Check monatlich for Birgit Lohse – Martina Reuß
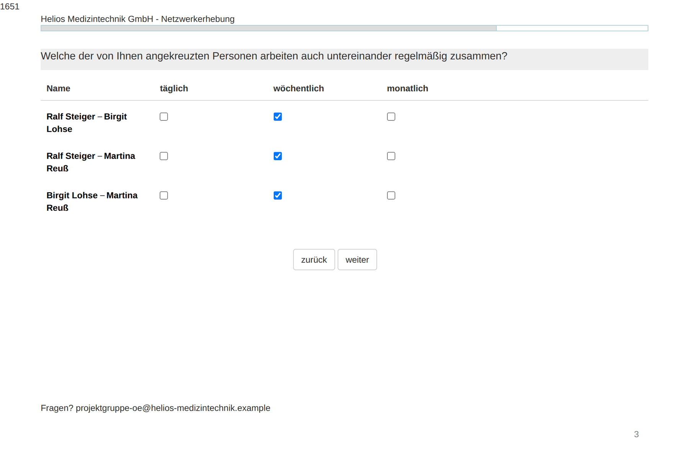This screenshot has width=689, height=450. 391,195
